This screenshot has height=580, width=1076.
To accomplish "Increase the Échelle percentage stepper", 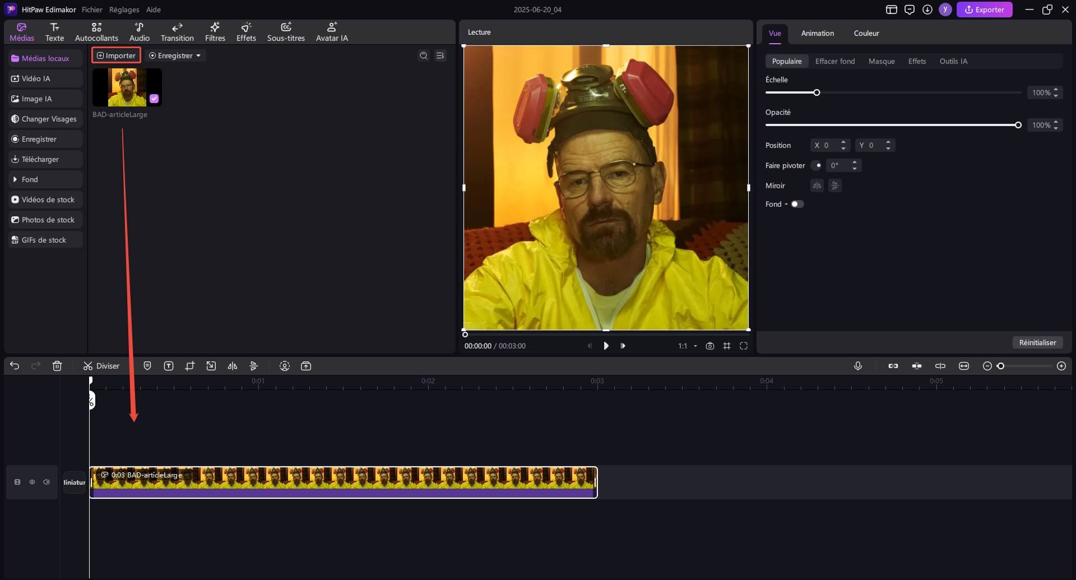I will tap(1056, 90).
